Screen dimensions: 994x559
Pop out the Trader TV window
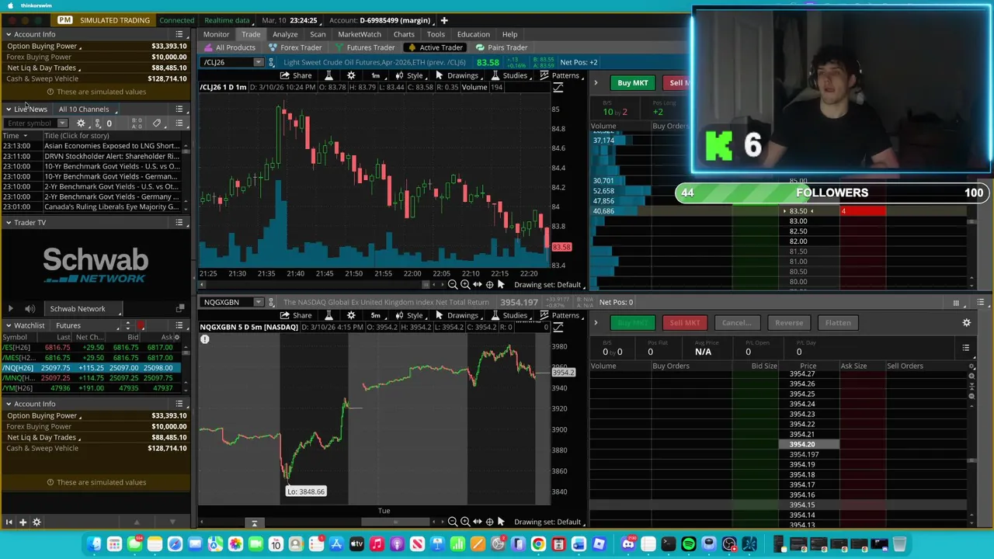point(180,309)
